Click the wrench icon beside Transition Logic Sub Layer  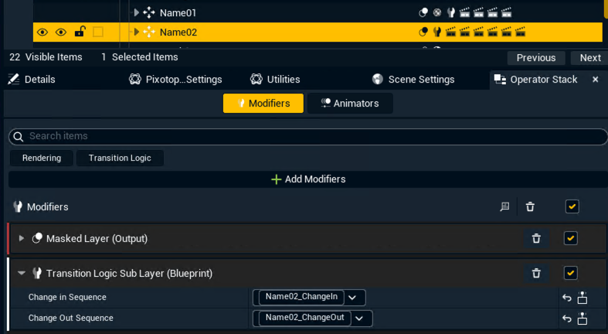coord(37,273)
